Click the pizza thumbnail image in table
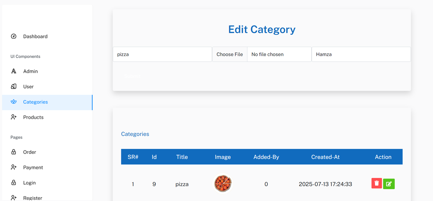Viewport: 433px width, 201px height. 223,183
